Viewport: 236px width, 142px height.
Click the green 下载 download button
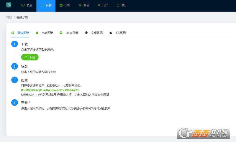coord(30,57)
